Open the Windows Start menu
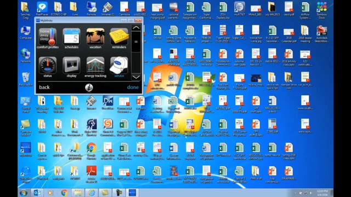The image size is (351, 197). coord(24,193)
